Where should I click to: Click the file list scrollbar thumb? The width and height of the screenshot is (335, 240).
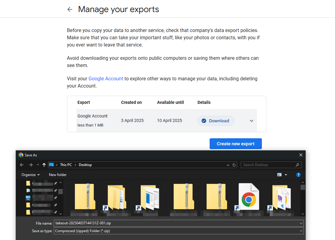(302, 187)
